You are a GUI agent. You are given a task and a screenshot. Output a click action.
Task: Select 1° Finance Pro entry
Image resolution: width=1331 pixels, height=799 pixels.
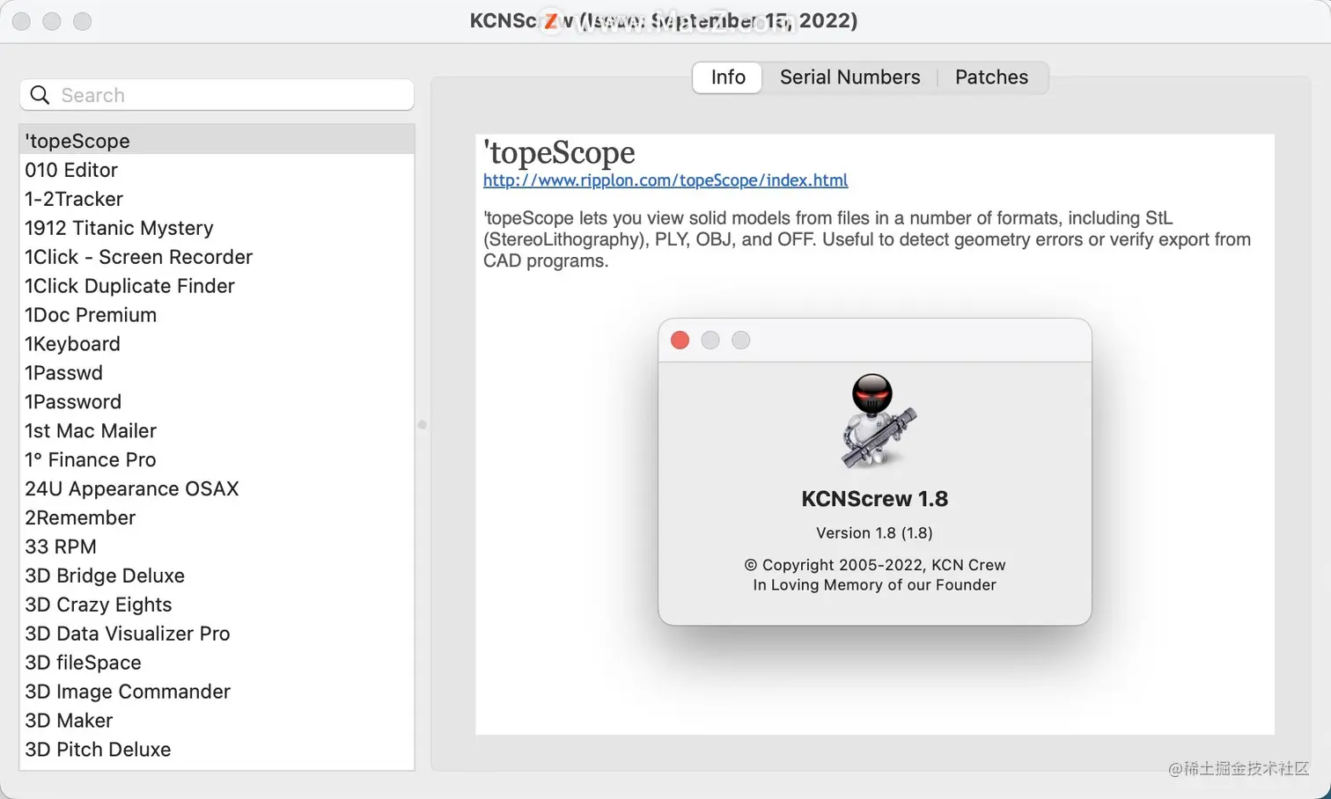point(217,460)
